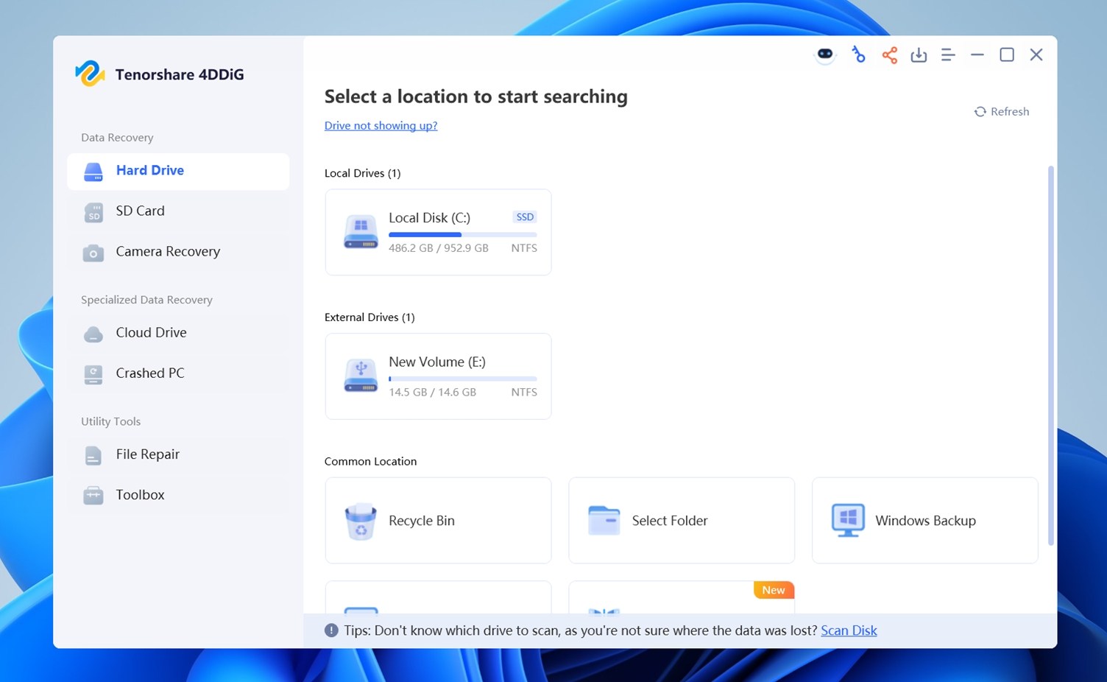This screenshot has width=1107, height=682.
Task: Select File Repair in Utility Tools
Action: [147, 454]
